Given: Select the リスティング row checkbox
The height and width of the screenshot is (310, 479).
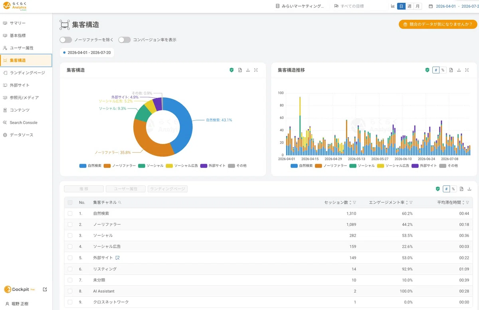Looking at the screenshot, I should point(70,269).
